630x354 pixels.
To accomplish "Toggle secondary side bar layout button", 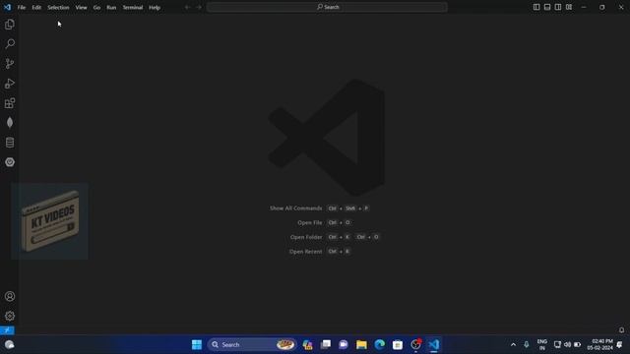I will pyautogui.click(x=558, y=7).
